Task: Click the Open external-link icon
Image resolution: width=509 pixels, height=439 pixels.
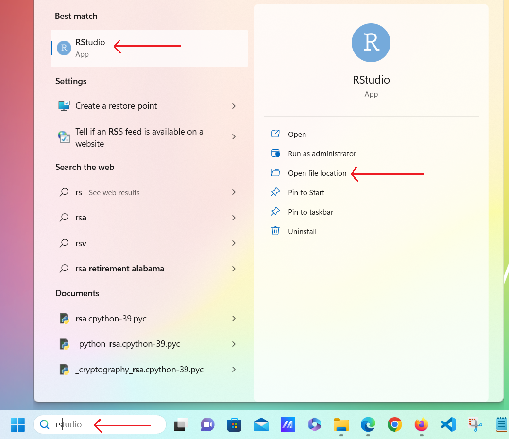Action: (x=275, y=134)
